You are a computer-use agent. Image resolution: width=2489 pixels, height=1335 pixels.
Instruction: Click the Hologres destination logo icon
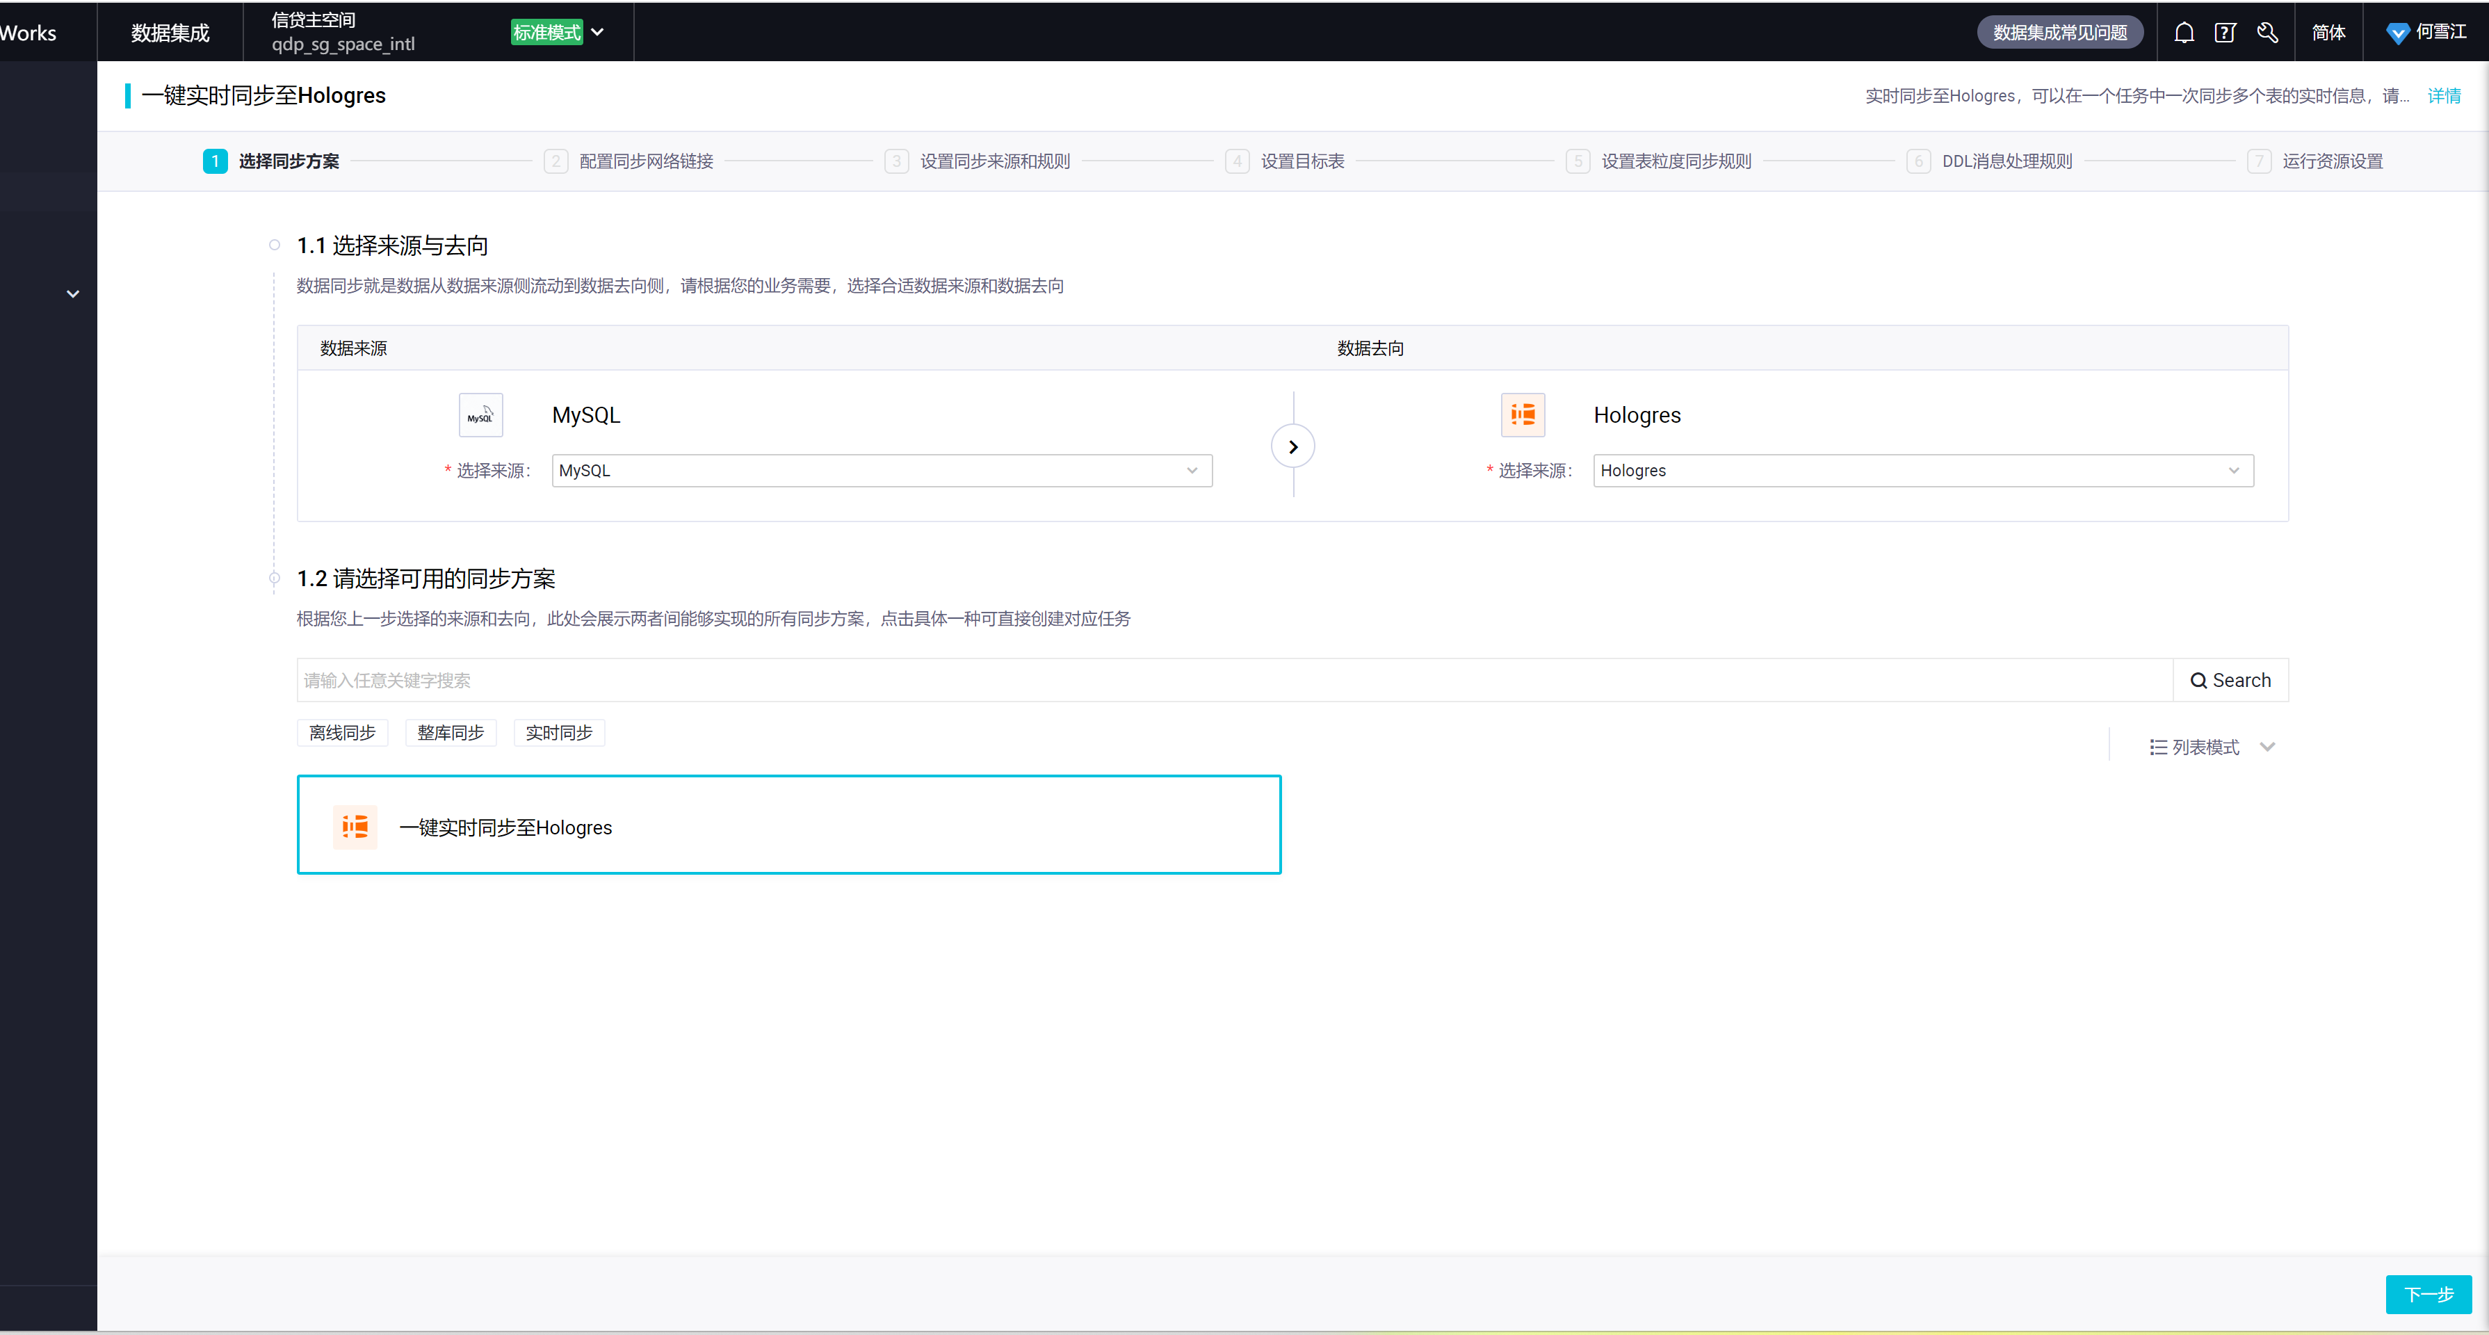[1523, 415]
